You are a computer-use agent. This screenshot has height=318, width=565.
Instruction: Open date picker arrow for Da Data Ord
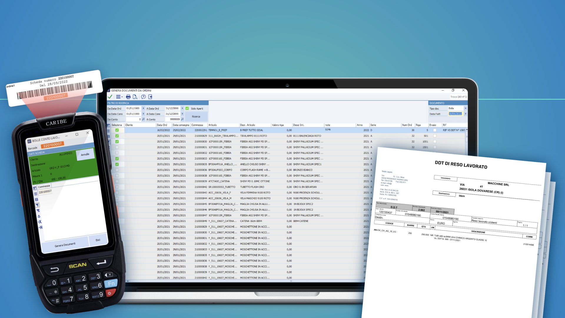coord(143,108)
